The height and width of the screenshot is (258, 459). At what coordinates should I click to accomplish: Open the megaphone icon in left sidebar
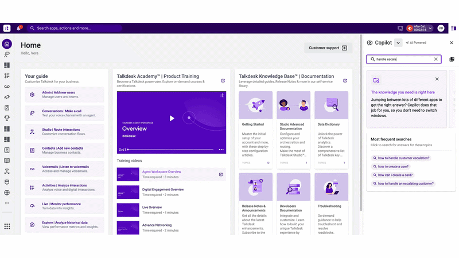(x=7, y=97)
